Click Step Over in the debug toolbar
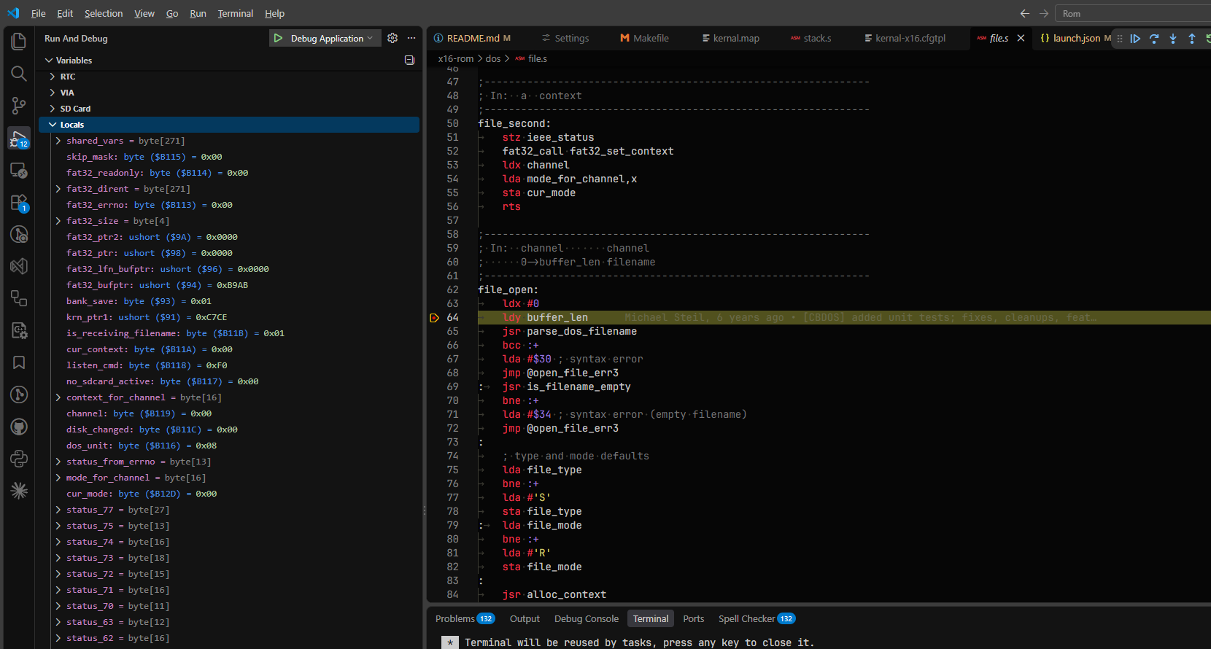 coord(1154,39)
